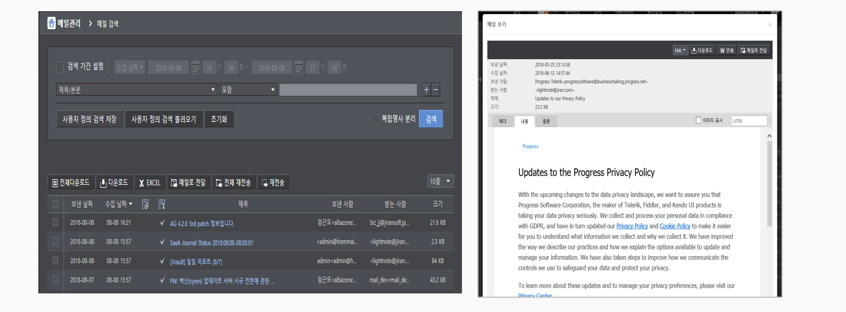Open the Cookie Policy link in the email
This screenshot has height=312, width=846.
coord(675,226)
